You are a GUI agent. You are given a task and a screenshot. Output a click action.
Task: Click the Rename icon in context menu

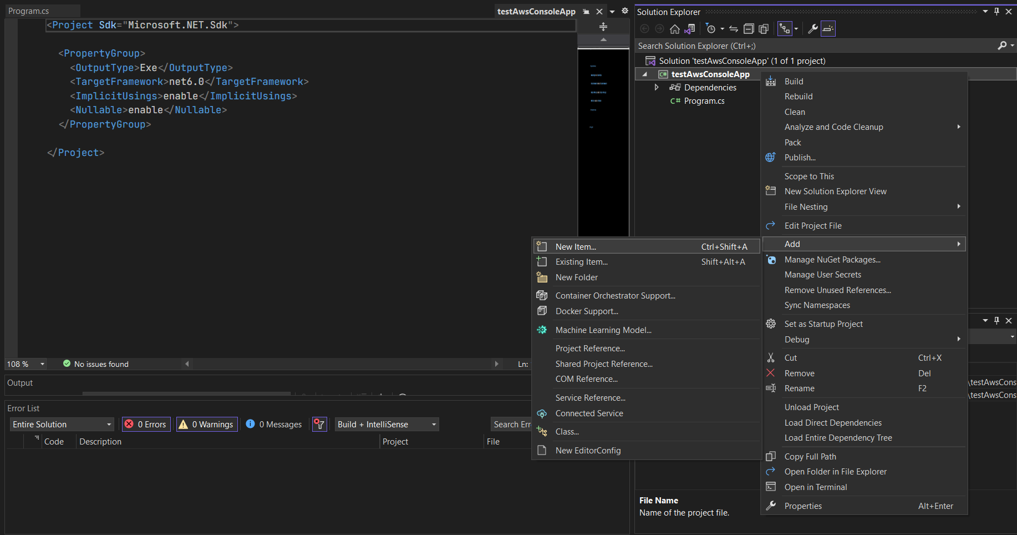pyautogui.click(x=771, y=388)
